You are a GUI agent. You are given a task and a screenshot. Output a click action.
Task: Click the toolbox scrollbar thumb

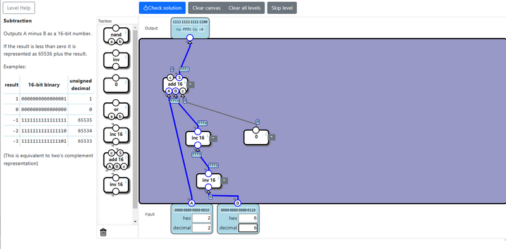(x=135, y=119)
